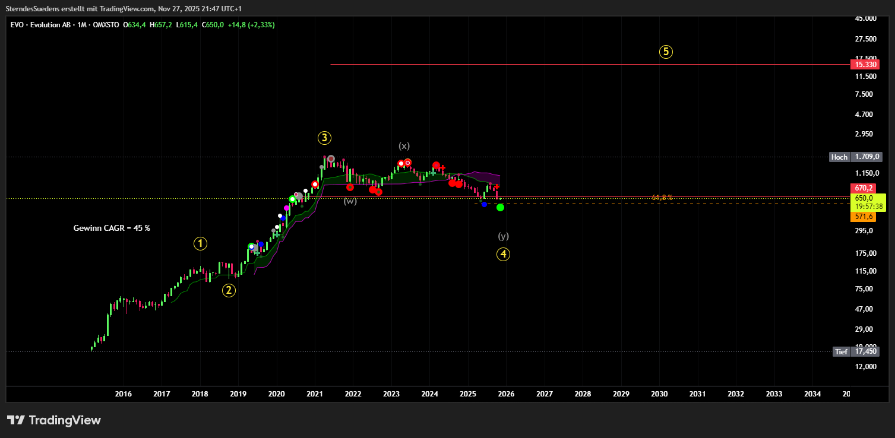Click the 2030 year on the time axis
The width and height of the screenshot is (895, 438).
click(x=659, y=394)
